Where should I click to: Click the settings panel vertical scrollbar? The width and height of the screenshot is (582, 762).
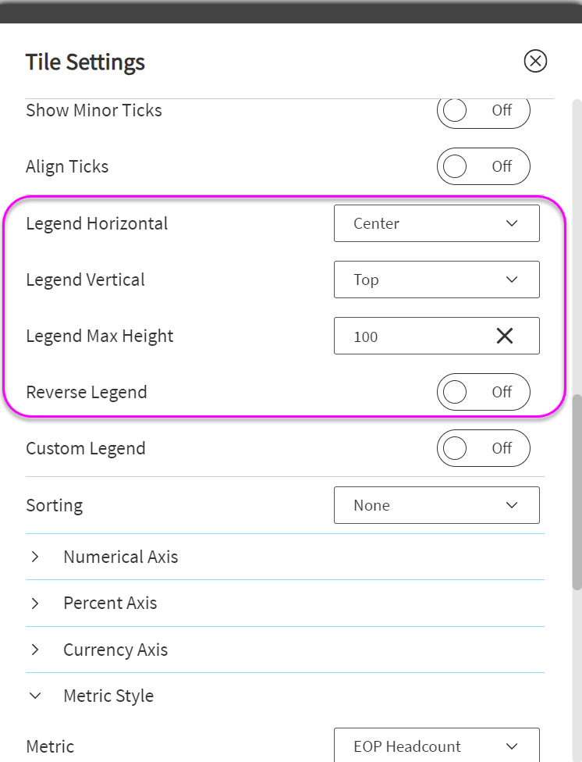click(577, 492)
